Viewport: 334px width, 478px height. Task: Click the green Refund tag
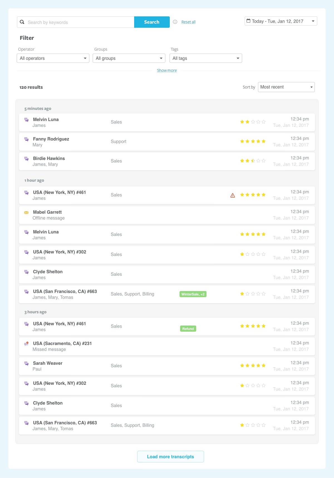188,329
